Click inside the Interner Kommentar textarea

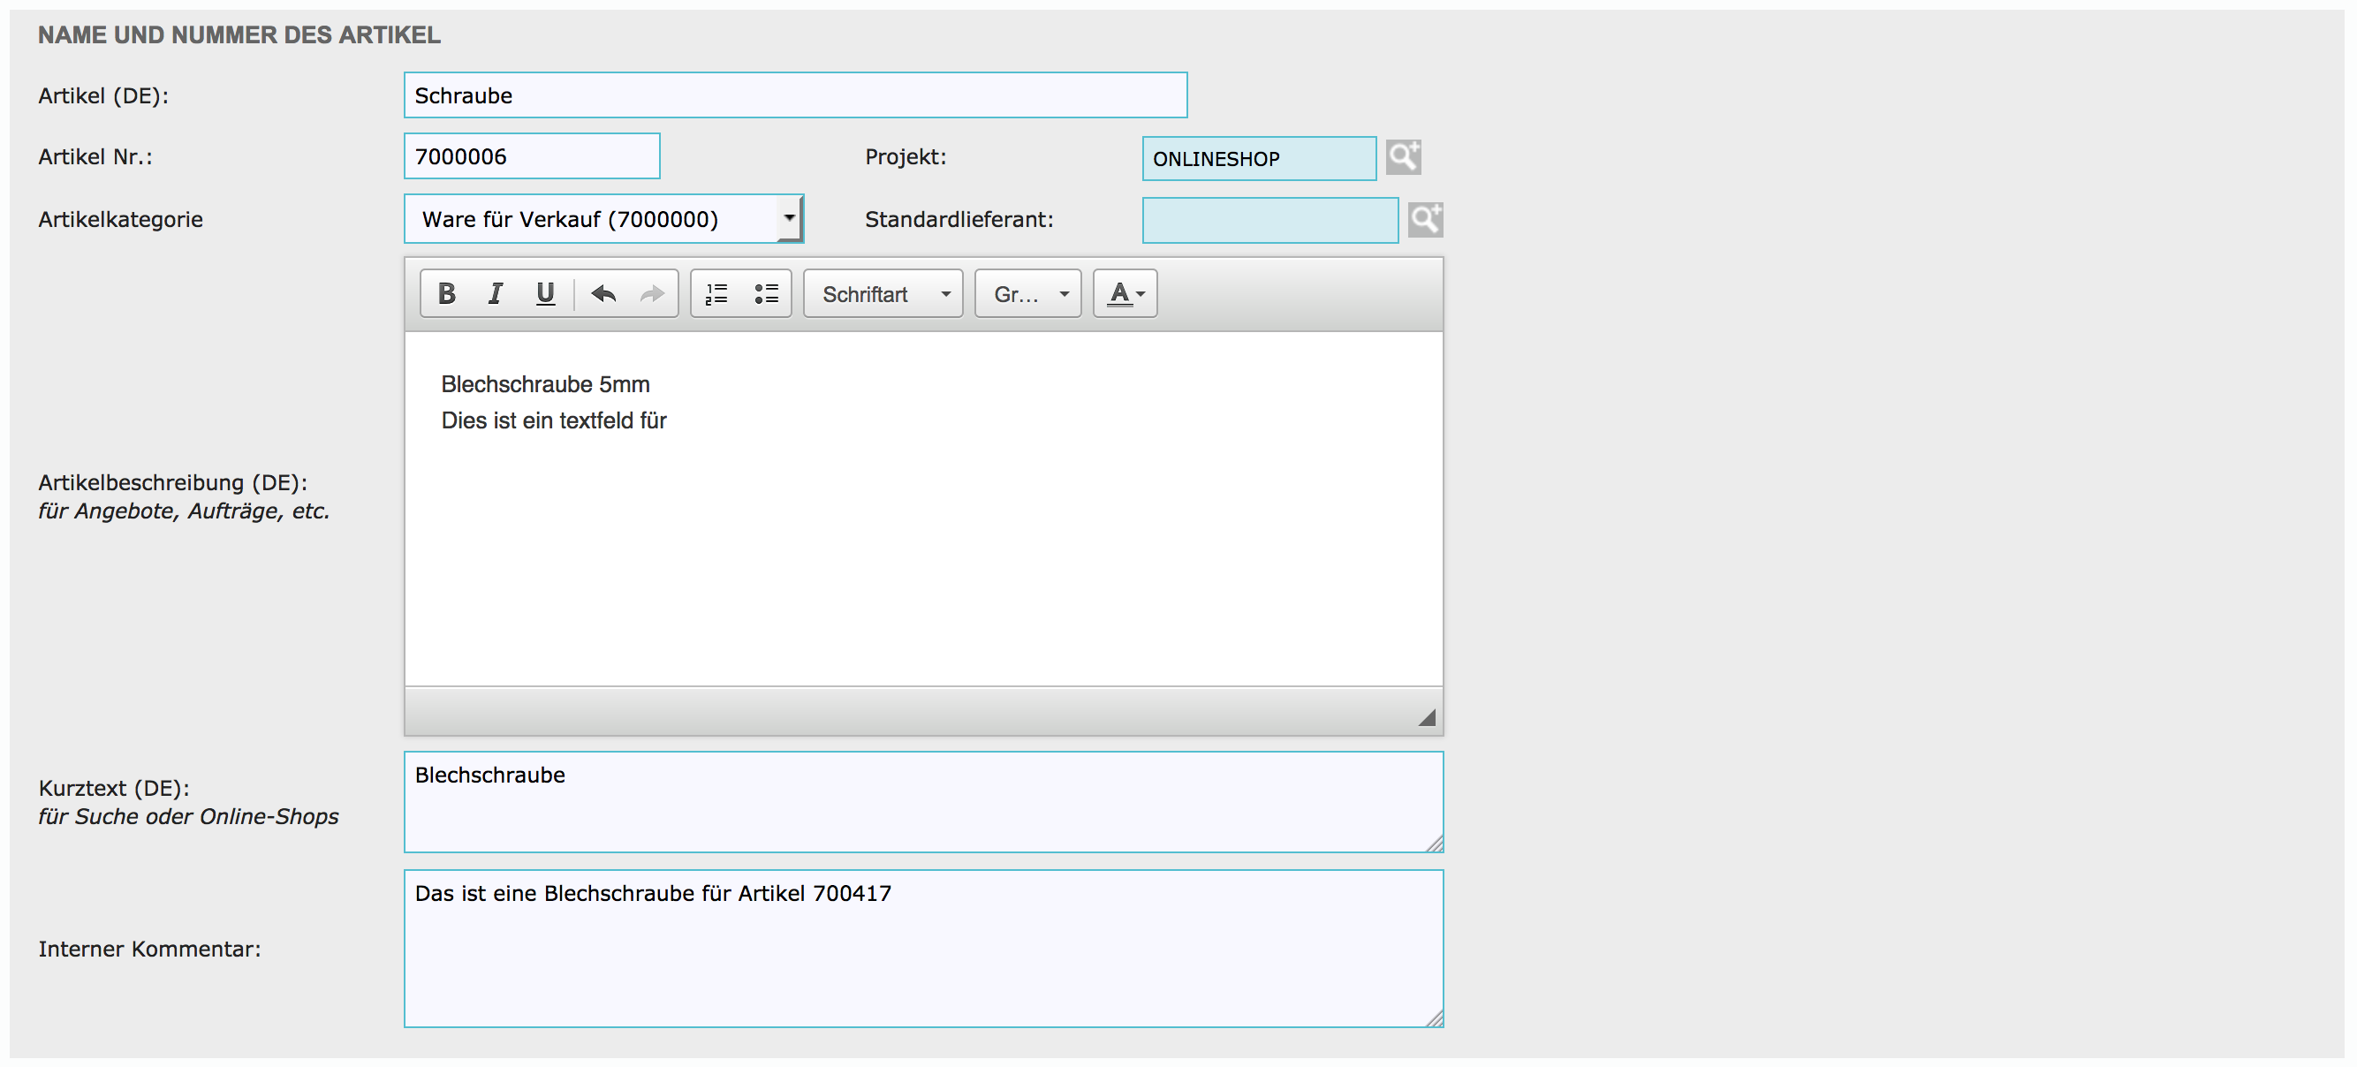point(922,949)
